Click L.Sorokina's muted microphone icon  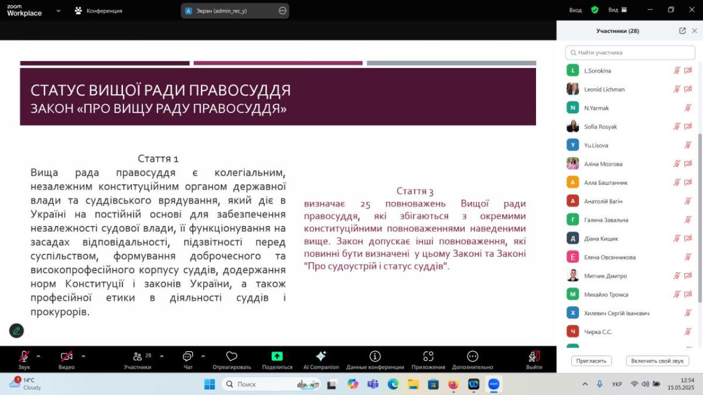click(x=677, y=71)
